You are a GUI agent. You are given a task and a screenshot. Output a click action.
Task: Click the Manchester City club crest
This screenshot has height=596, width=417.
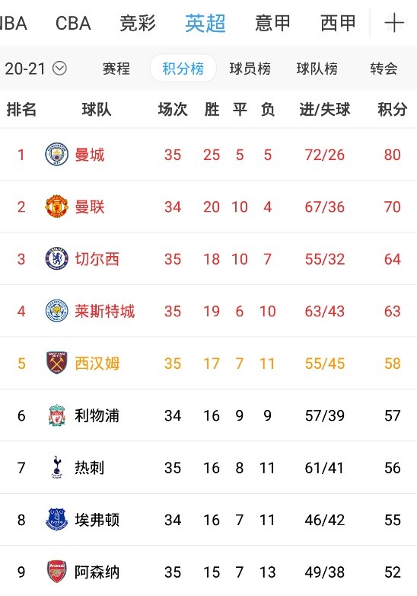click(x=56, y=154)
